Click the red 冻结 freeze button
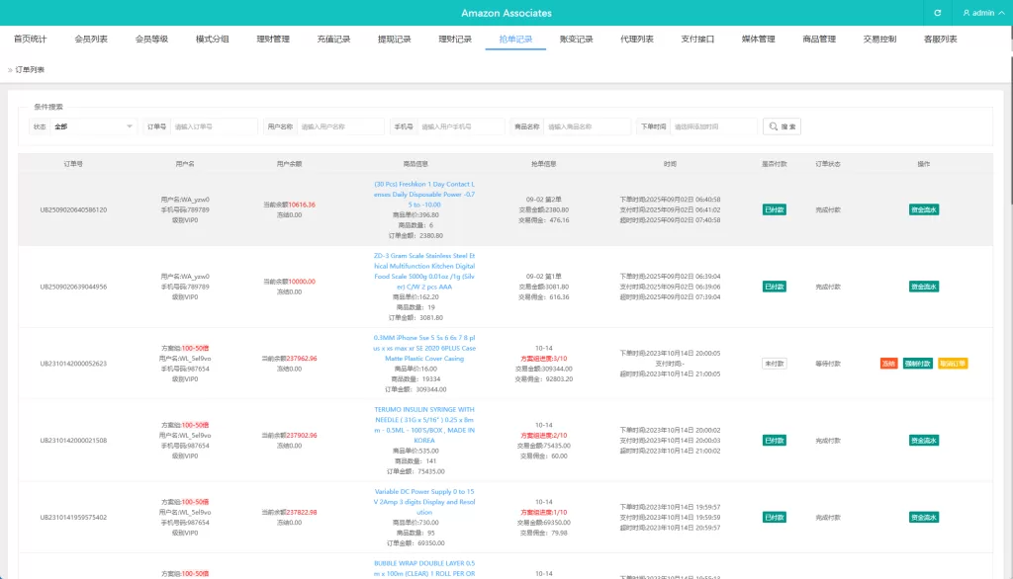 tap(887, 364)
